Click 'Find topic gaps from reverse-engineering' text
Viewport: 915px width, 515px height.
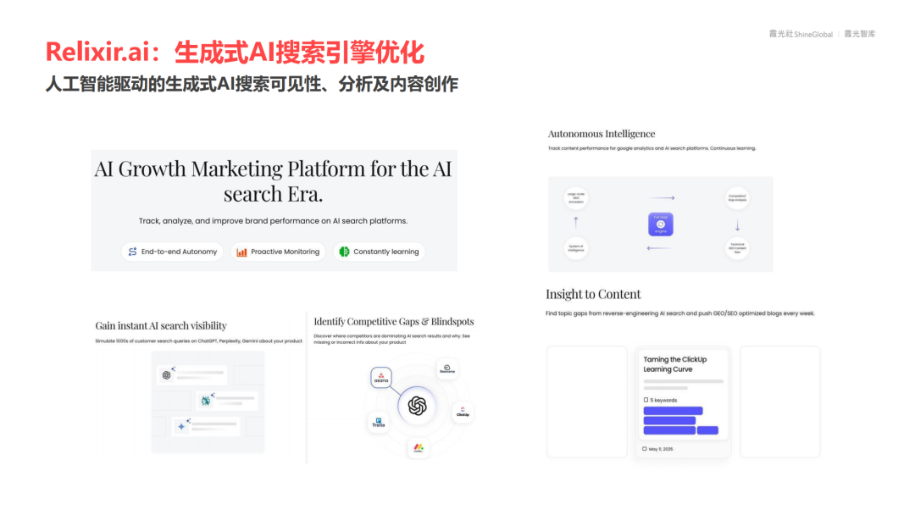(x=679, y=313)
